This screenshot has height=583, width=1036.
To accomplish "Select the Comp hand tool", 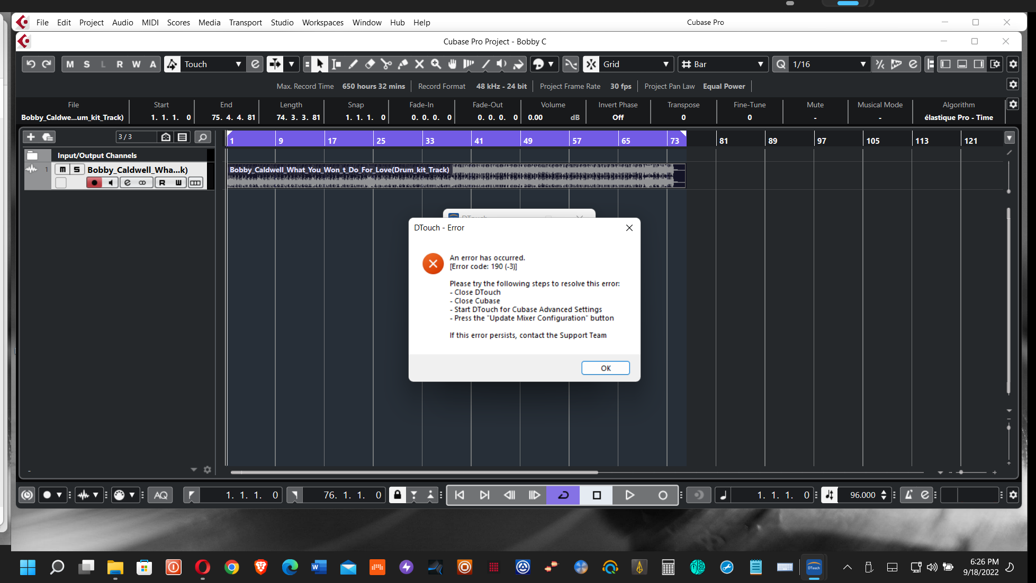I will 452,64.
